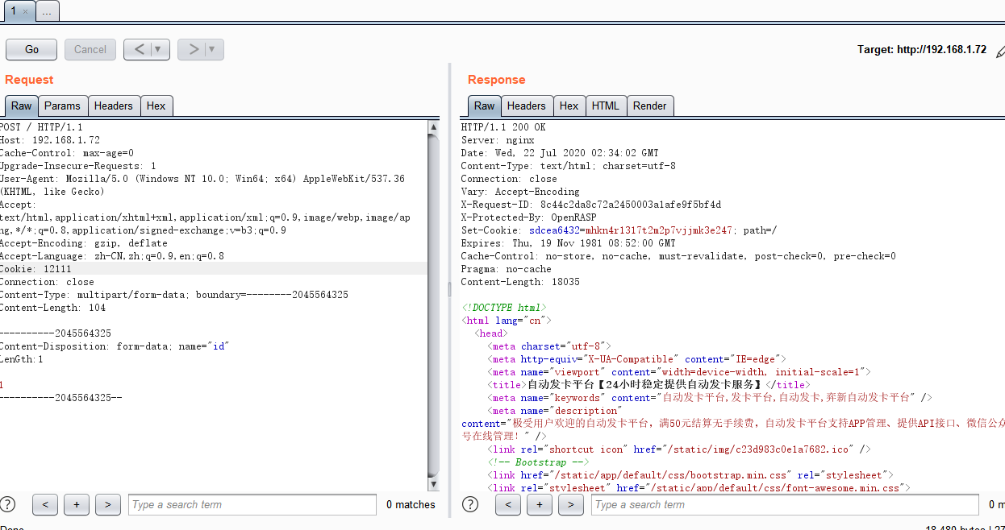Jump to previous response search match
Viewport: 1005px width, 530px height.
(x=507, y=504)
